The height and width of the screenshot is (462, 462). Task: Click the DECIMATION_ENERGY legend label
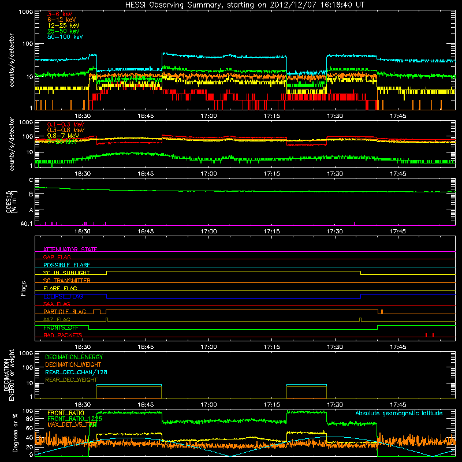[74, 357]
